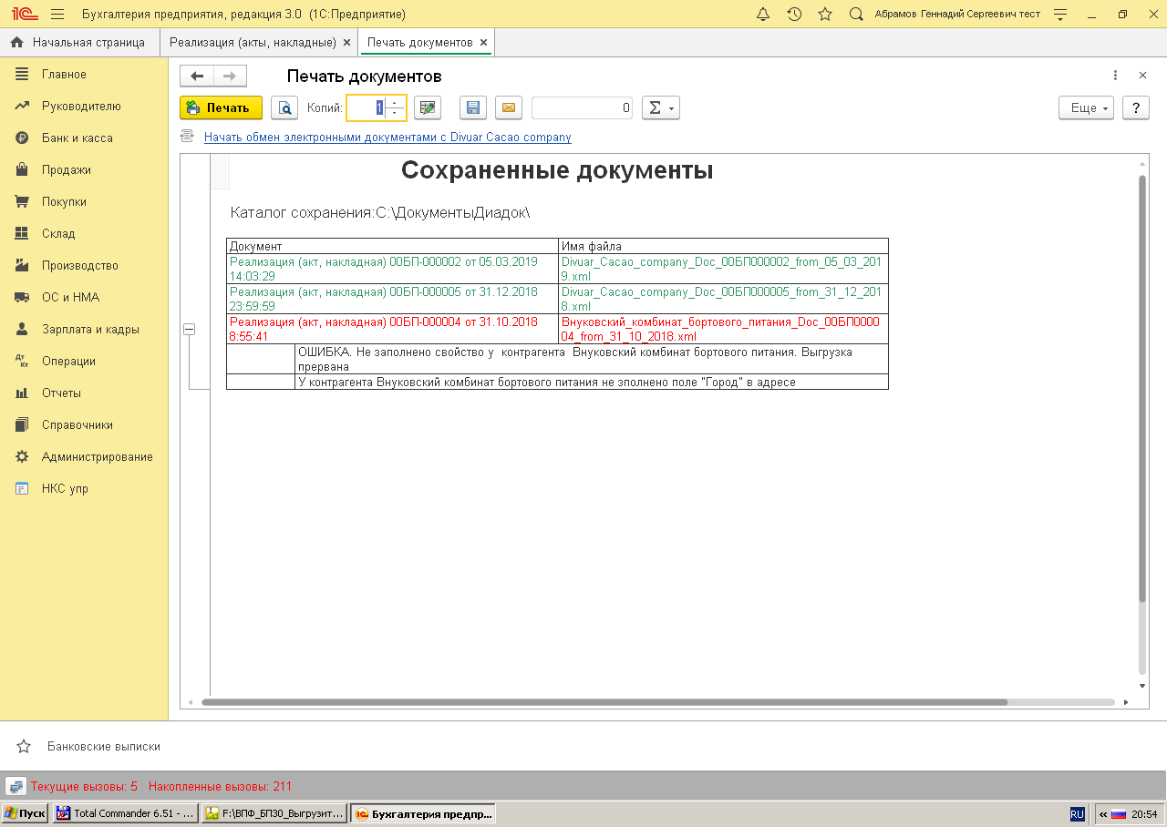The height and width of the screenshot is (827, 1167).
Task: Open the service settings icon next to the user name
Action: tap(1059, 14)
